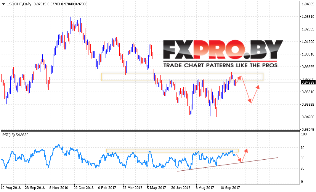Click the 6 Feb 2017 date label

(107, 187)
